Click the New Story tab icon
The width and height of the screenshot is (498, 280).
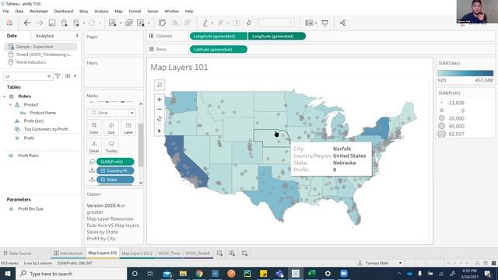(244, 253)
